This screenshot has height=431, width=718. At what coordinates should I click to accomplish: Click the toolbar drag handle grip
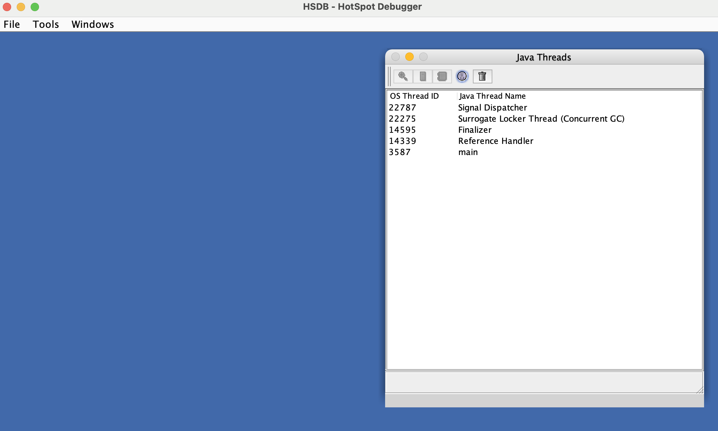389,76
